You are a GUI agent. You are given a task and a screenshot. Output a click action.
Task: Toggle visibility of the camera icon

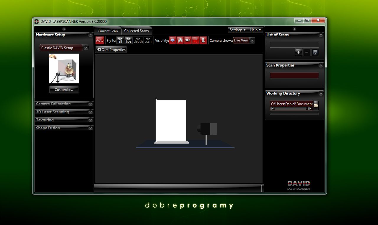click(x=188, y=40)
